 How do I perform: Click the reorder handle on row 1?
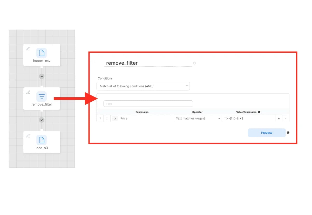[x=107, y=119]
